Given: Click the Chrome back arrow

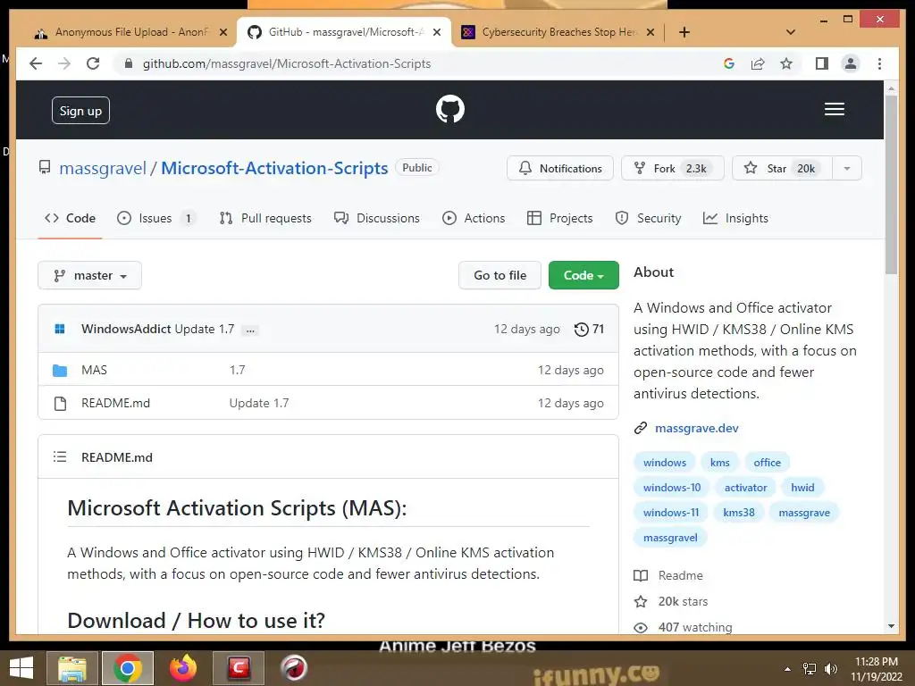Looking at the screenshot, I should [36, 63].
